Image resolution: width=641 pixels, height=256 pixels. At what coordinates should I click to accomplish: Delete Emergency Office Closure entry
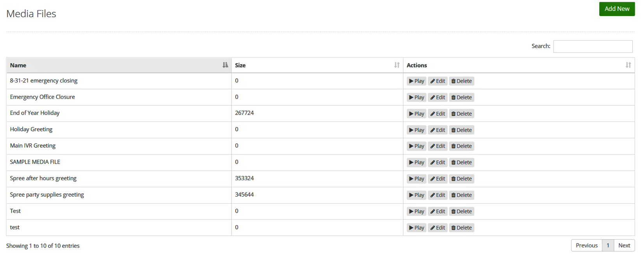click(x=461, y=97)
